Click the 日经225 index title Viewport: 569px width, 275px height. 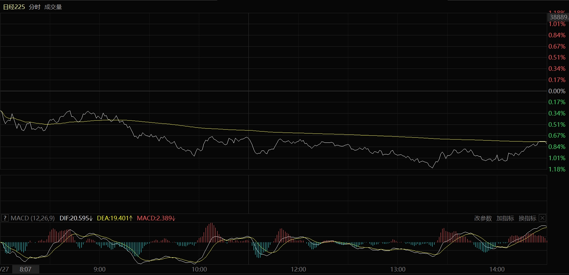[x=14, y=7]
